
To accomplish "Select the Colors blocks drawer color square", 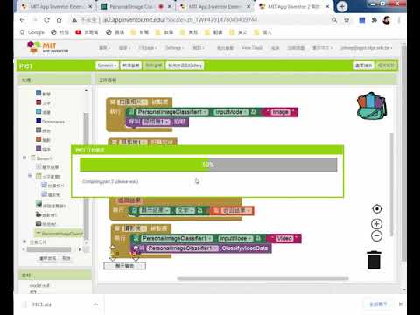I will [38, 129].
